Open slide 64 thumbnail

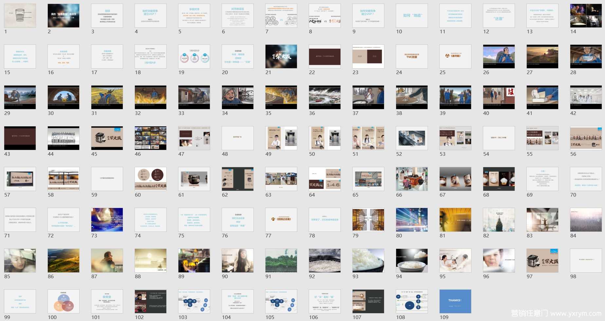(325, 179)
